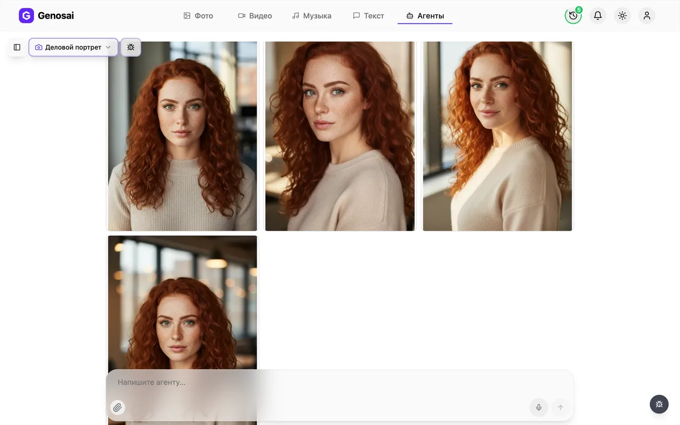This screenshot has height=425, width=680.
Task: Toggle the sidebar panel icon
Action: click(x=17, y=47)
